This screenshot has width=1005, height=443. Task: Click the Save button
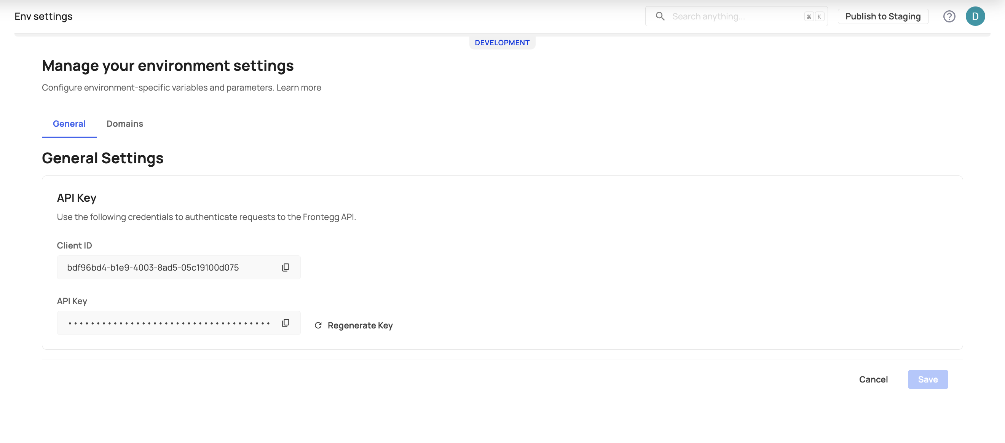[x=927, y=379]
